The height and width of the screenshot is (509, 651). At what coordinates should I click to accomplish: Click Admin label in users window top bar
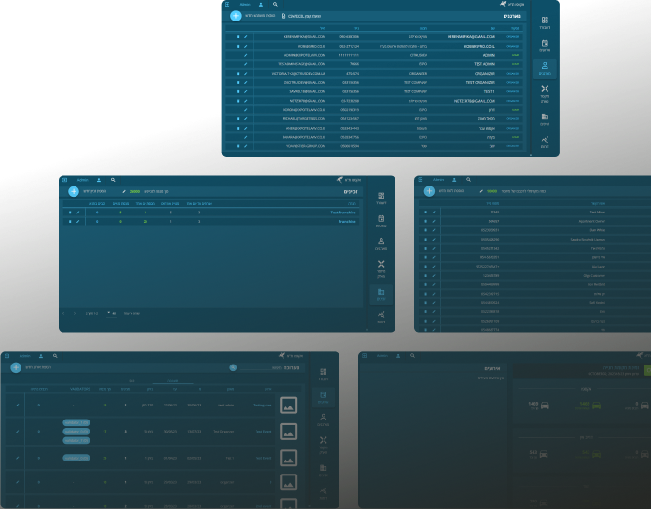click(x=245, y=4)
